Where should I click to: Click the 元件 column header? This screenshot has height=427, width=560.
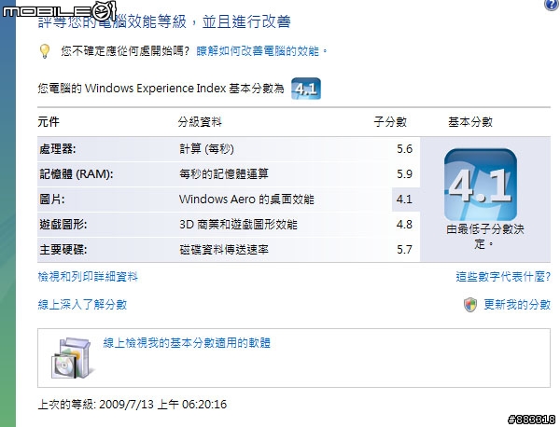[49, 122]
